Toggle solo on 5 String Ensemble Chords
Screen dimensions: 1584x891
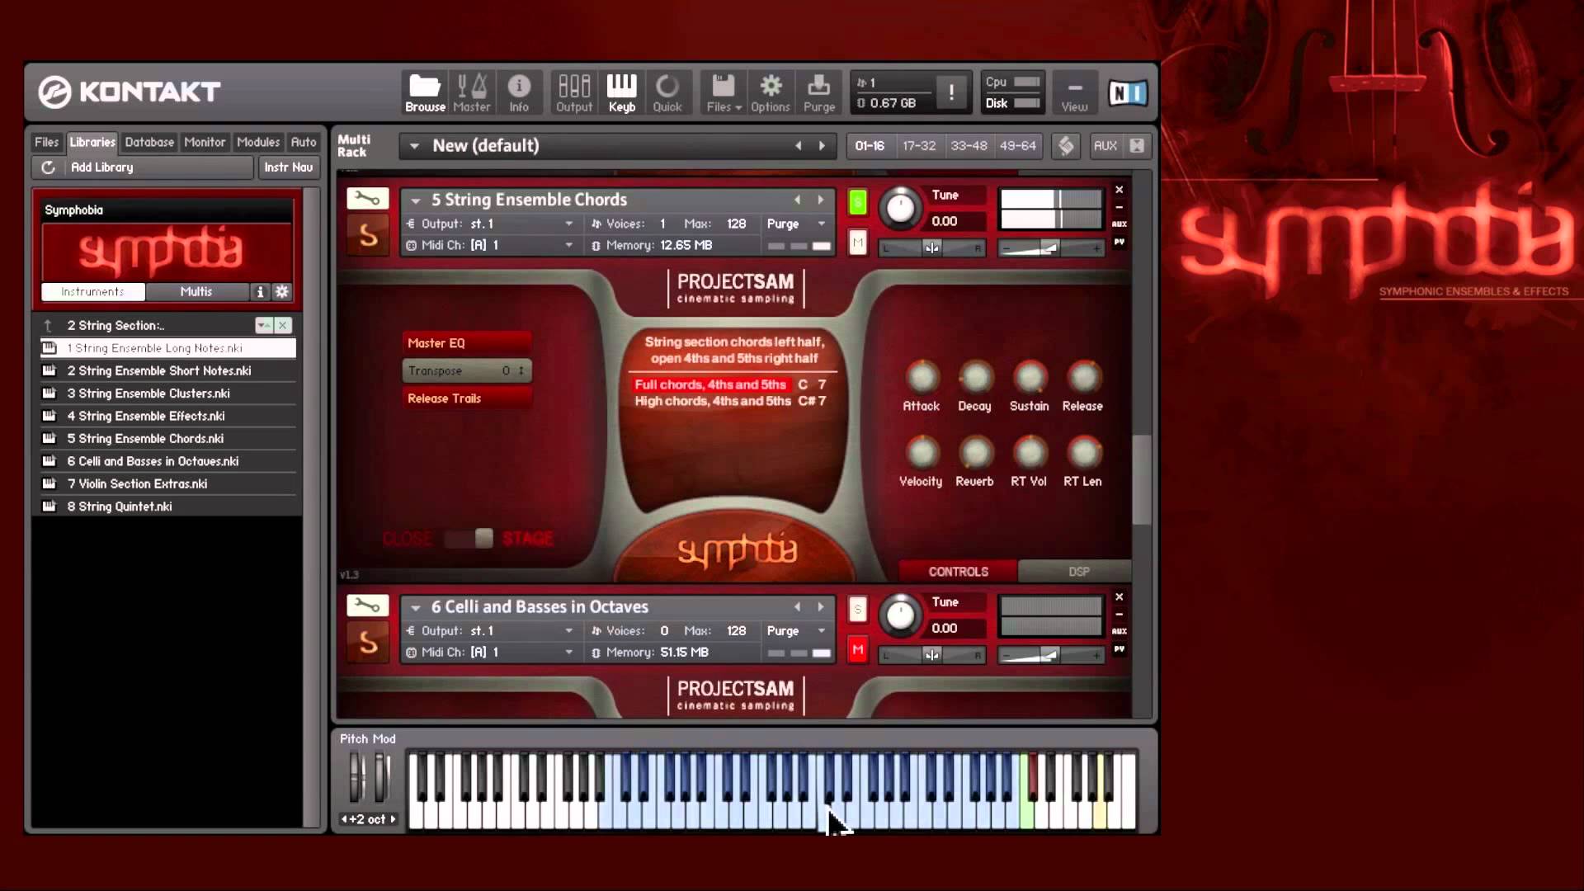click(858, 202)
